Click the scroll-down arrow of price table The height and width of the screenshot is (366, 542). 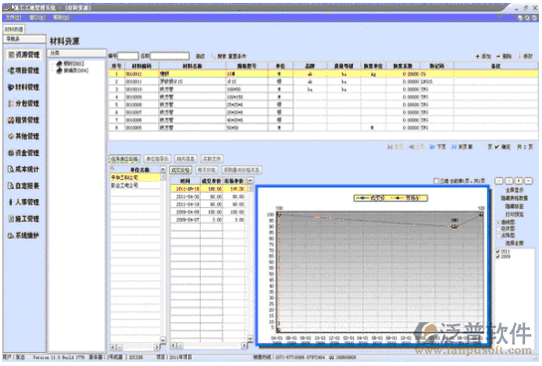coord(251,338)
